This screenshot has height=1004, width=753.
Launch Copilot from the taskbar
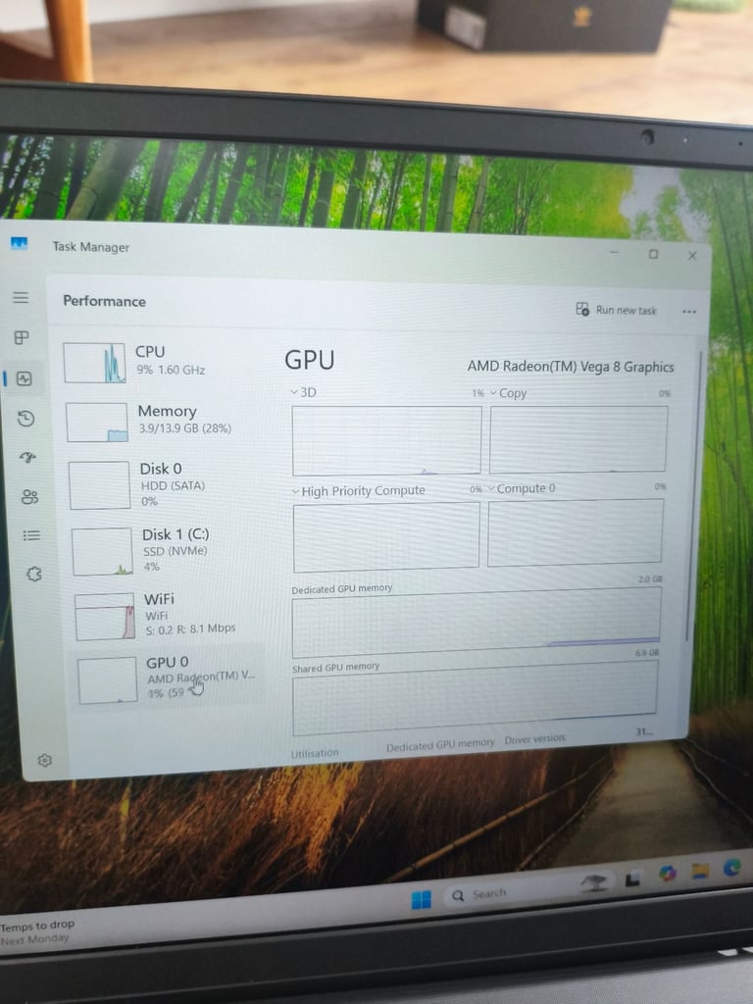tap(668, 874)
